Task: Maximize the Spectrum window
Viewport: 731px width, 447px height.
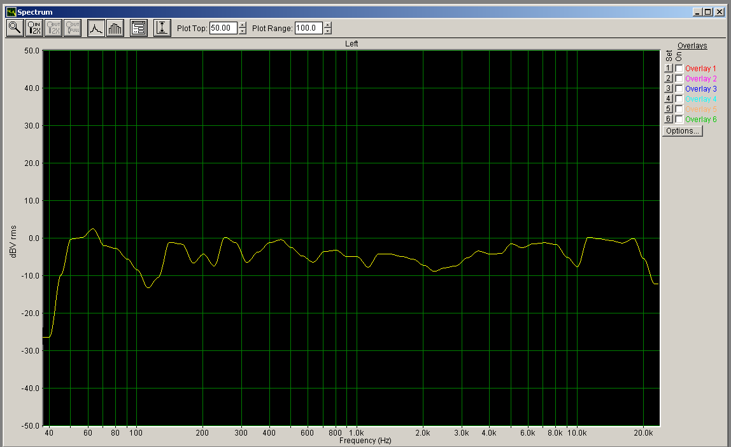Action: [708, 12]
